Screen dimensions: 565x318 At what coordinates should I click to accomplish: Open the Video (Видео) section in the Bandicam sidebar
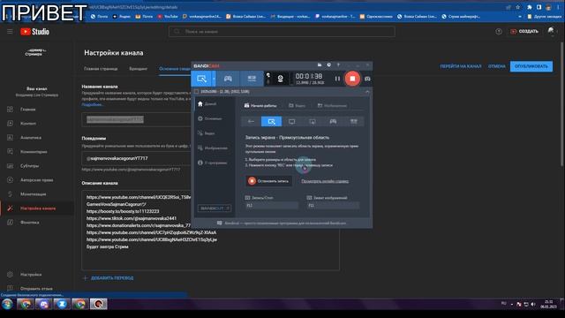[x=207, y=133]
